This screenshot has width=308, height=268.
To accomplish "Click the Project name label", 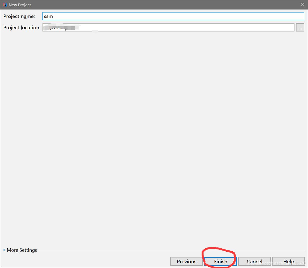I will point(19,16).
